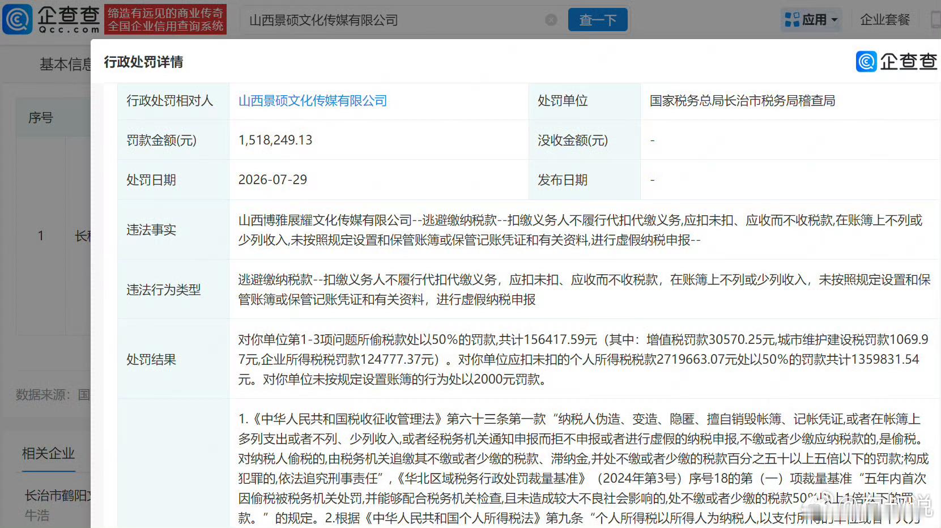Open the 应用 dropdown menu

tap(811, 20)
